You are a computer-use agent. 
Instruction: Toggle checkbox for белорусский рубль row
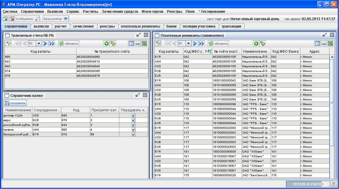134,134
